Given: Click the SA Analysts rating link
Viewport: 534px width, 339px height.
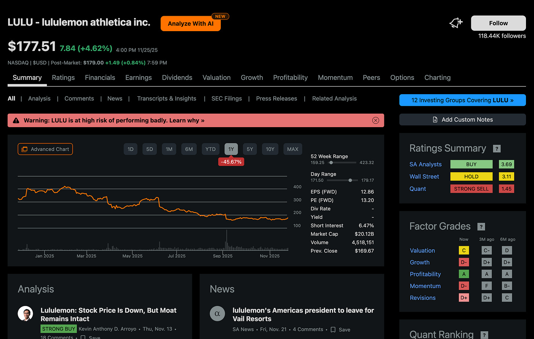Looking at the screenshot, I should click(x=425, y=165).
